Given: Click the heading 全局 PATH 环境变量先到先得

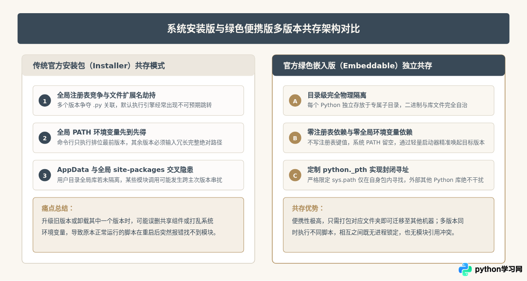Looking at the screenshot, I should click(102, 132).
